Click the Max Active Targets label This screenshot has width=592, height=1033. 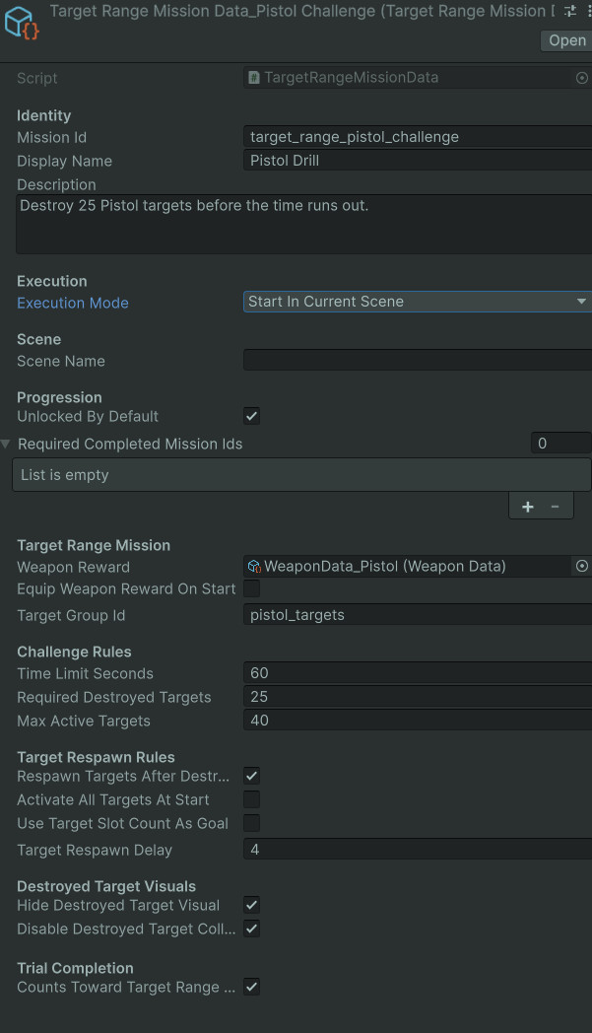click(x=84, y=721)
